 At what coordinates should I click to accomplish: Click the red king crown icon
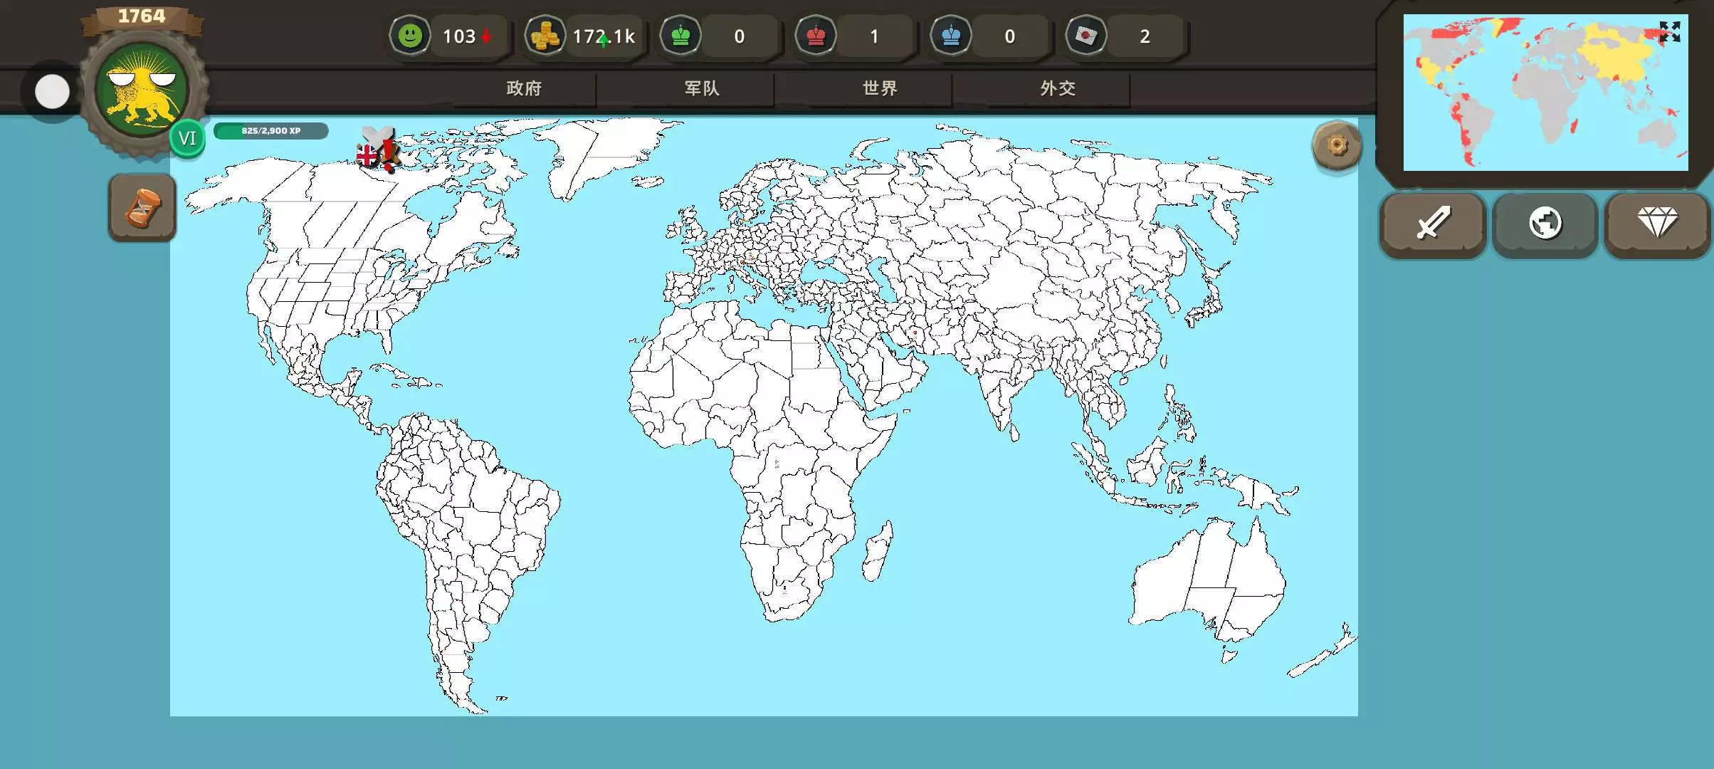coord(816,36)
